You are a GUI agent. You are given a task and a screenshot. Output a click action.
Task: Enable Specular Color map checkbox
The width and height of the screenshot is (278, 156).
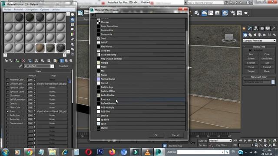8,88
